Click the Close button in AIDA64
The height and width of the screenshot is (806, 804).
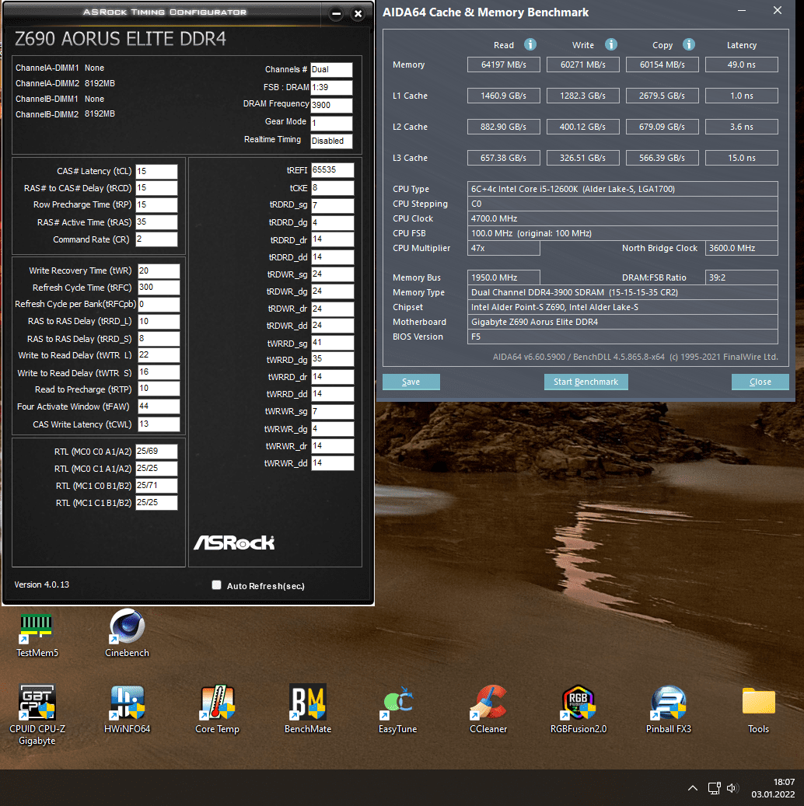click(760, 382)
